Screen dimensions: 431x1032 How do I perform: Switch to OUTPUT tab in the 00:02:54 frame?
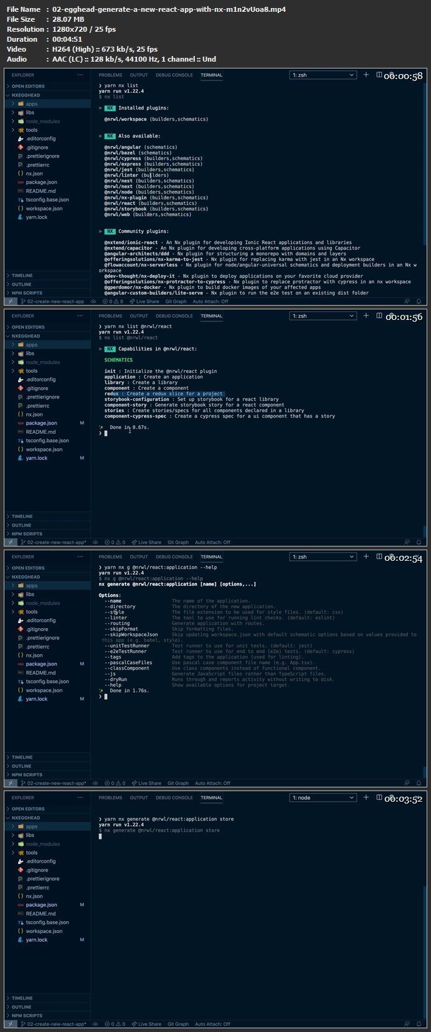click(x=139, y=556)
